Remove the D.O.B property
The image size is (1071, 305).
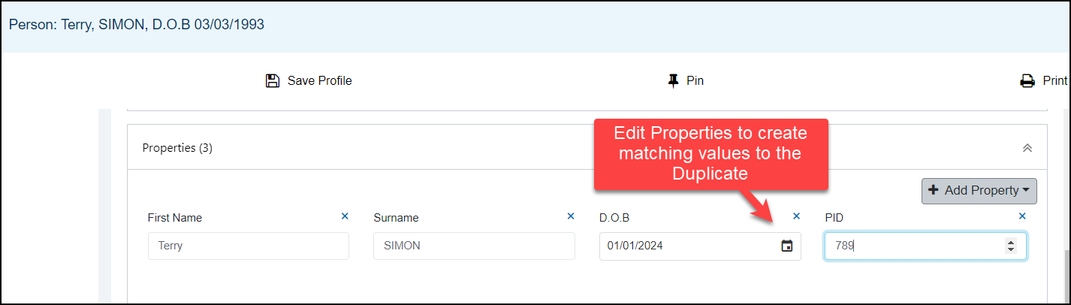[x=797, y=216]
